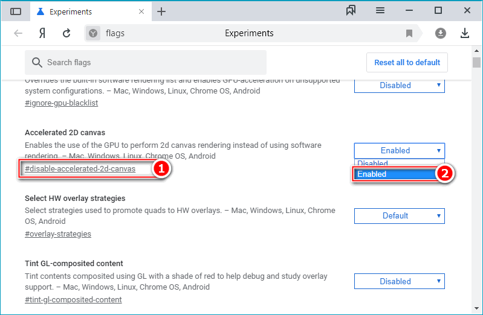Follow the #disable-accelerated-2d-canvas link
Image resolution: width=483 pixels, height=315 pixels.
pos(80,169)
